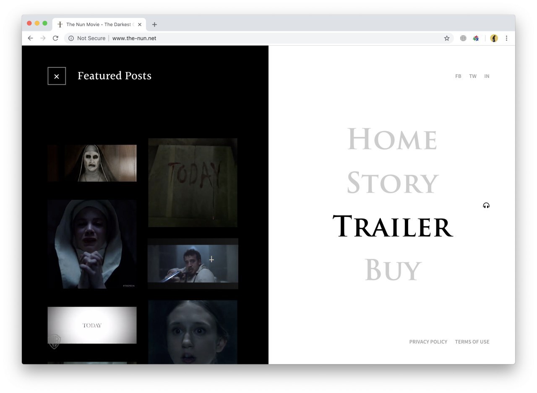This screenshot has height=393, width=537.
Task: Open the Terms of Use link
Action: click(472, 342)
